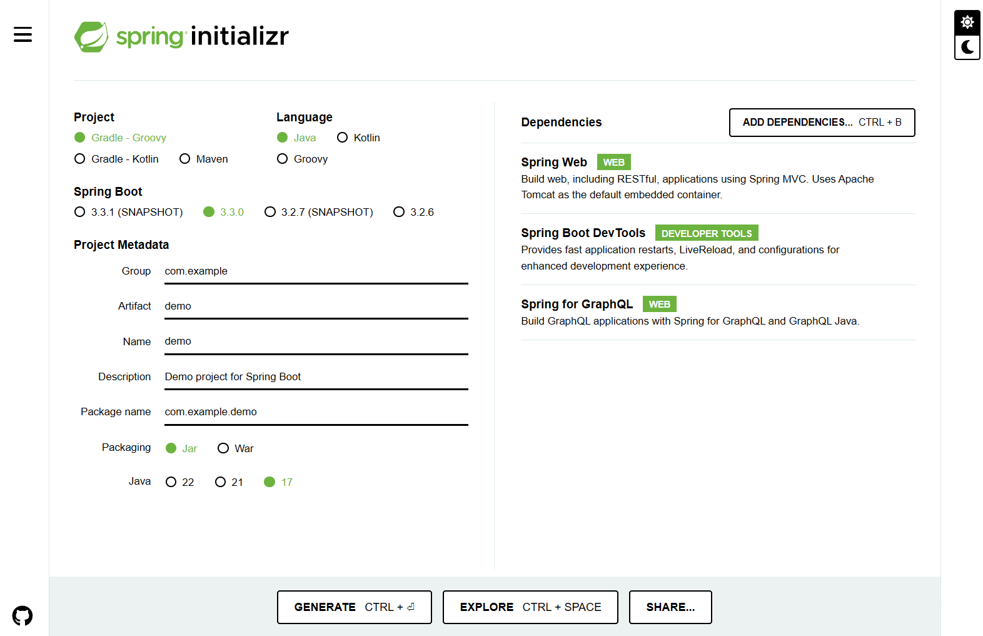Open the hamburger navigation menu

(23, 34)
